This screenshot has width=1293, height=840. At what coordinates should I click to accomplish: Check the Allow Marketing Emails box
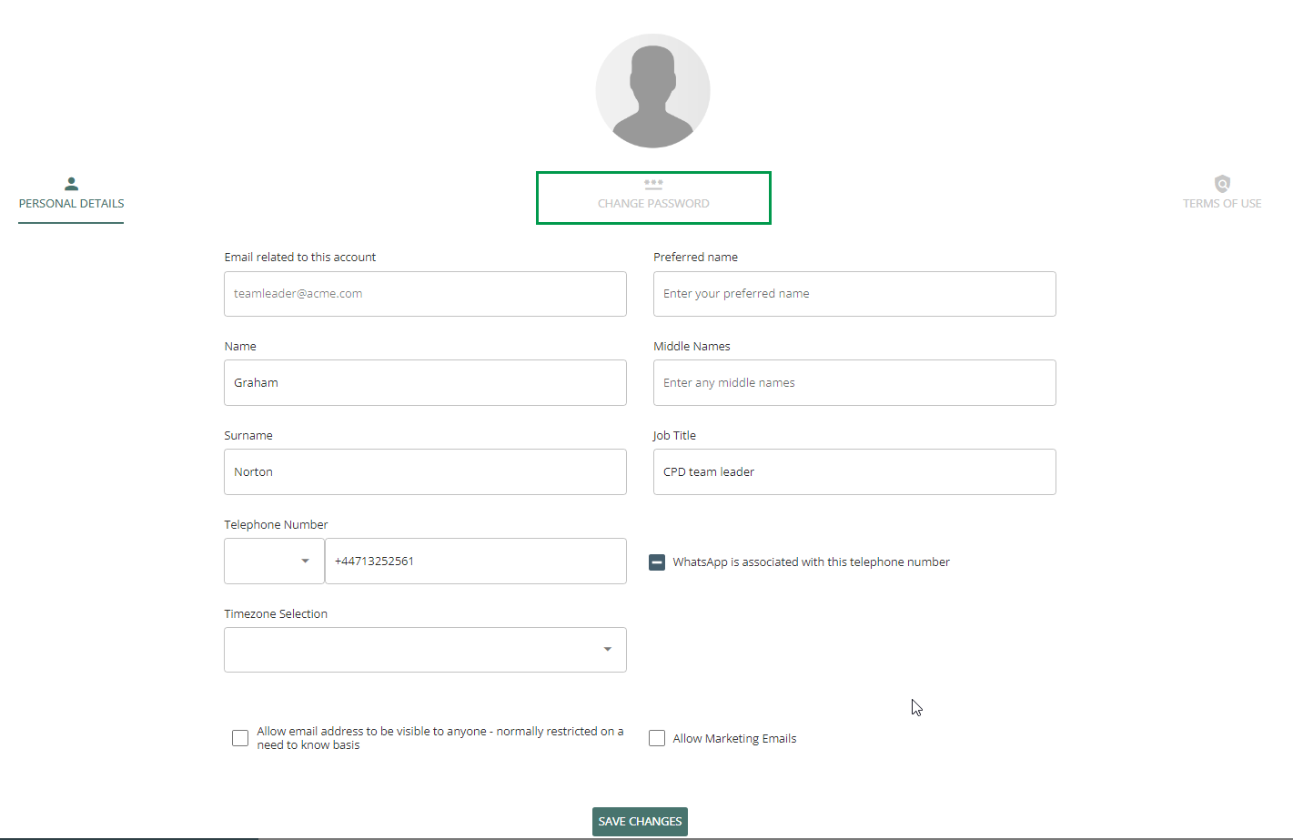pyautogui.click(x=657, y=738)
